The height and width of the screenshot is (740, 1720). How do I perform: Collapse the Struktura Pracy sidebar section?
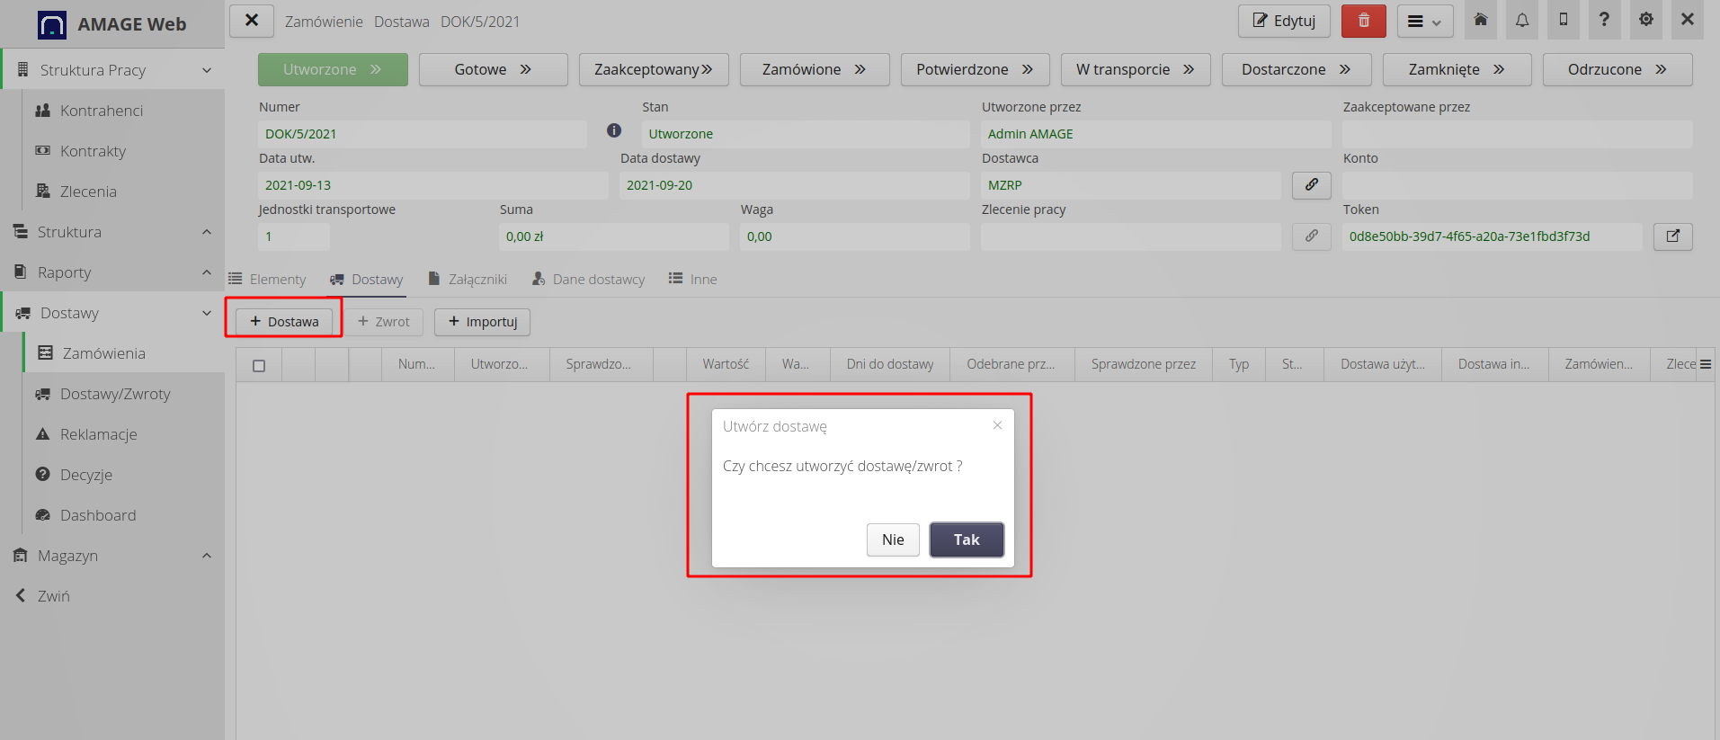point(207,70)
